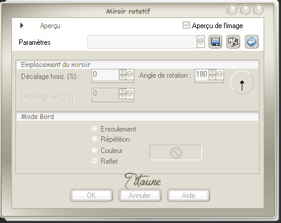
Task: Click the disabled edge color swatch
Action: point(176,152)
